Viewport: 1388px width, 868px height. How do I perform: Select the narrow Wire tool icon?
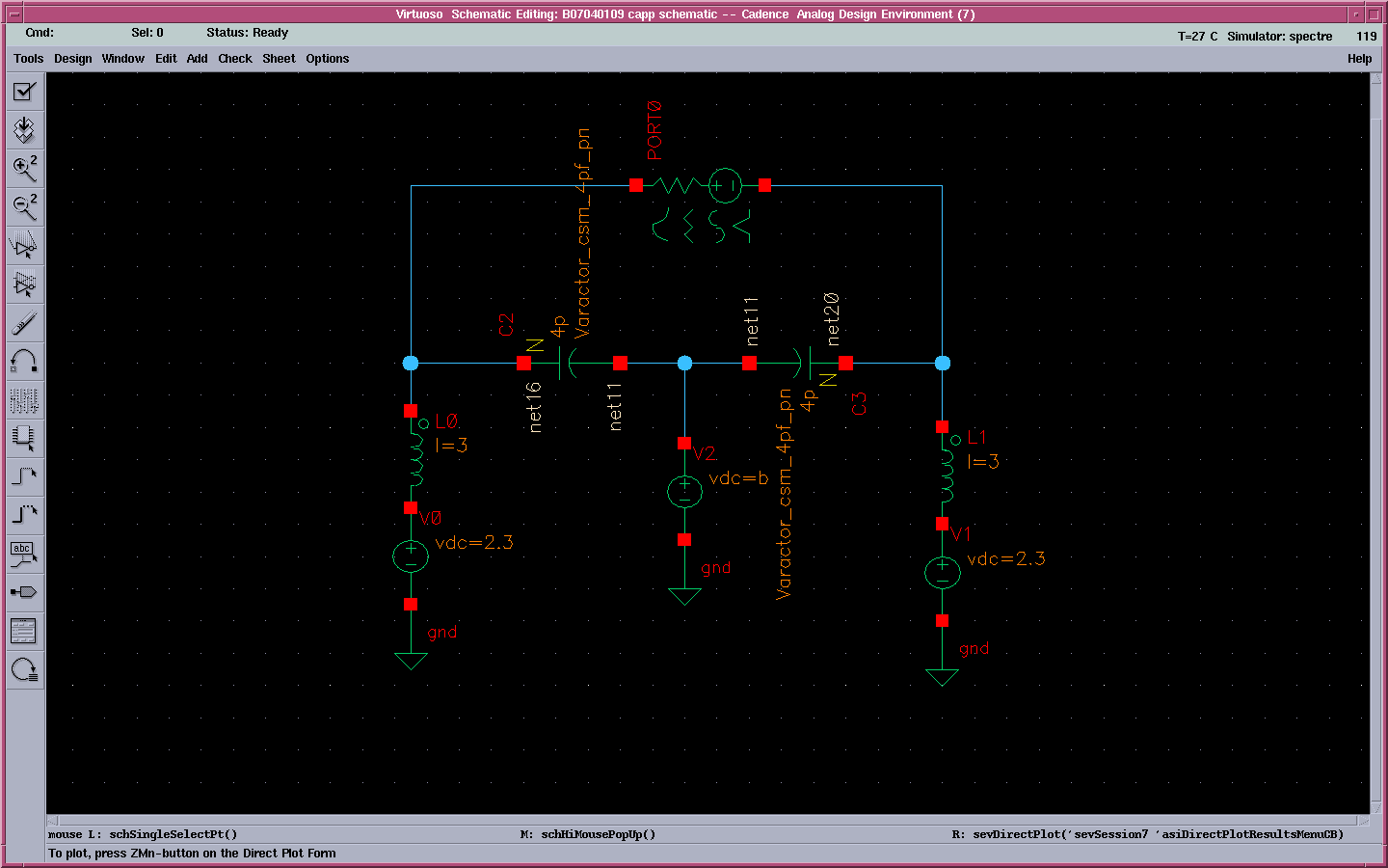(24, 477)
